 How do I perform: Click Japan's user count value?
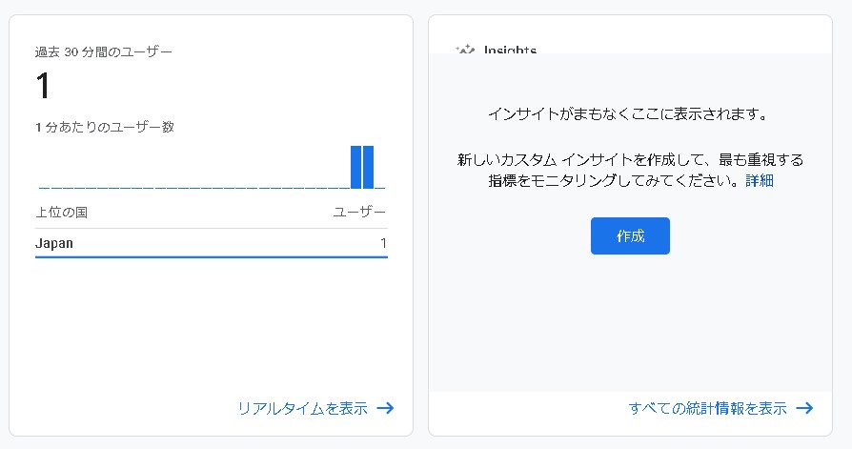[383, 243]
